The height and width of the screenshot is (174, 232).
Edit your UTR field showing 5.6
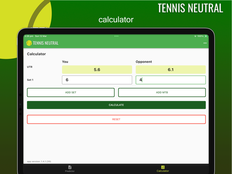click(x=97, y=70)
